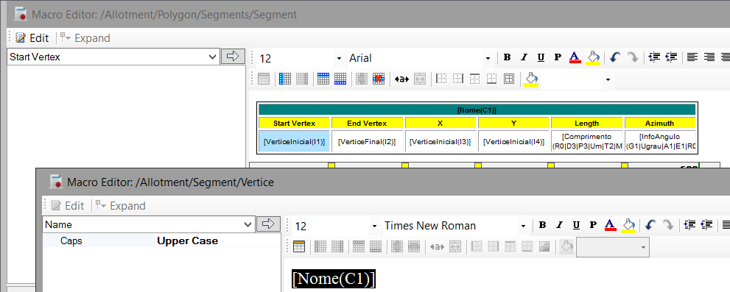Toggle Bold in Times New Roman toolbar
Screen dimensions: 730x292
(x=542, y=225)
